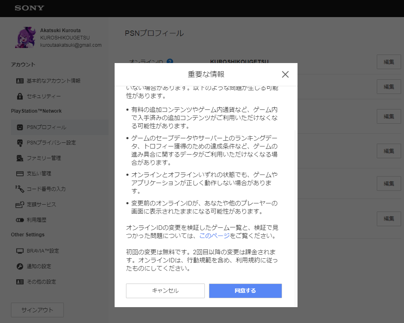Click the サインアウト button
Image resolution: width=404 pixels, height=323 pixels.
[x=37, y=310]
